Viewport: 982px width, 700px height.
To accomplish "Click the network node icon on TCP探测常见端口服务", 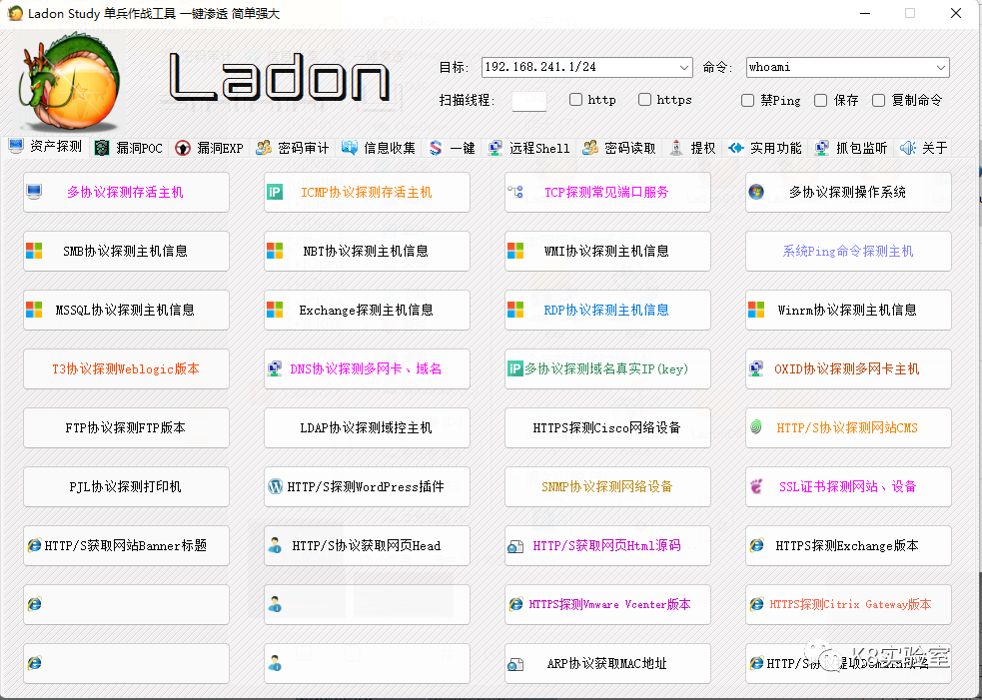I will click(x=515, y=192).
